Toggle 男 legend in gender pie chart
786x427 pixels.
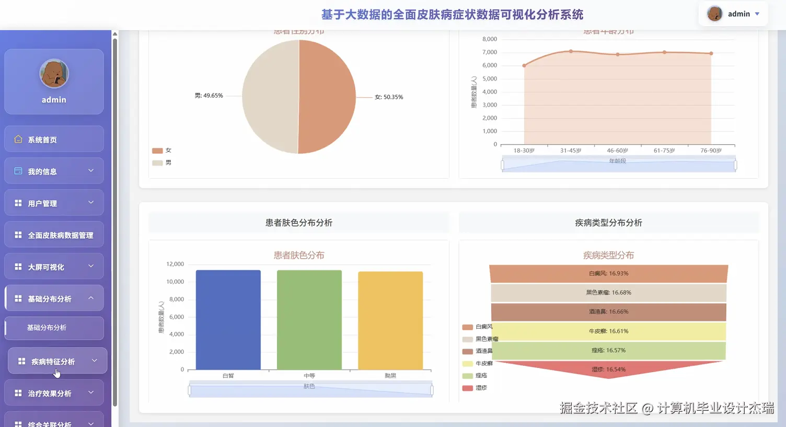pos(162,163)
